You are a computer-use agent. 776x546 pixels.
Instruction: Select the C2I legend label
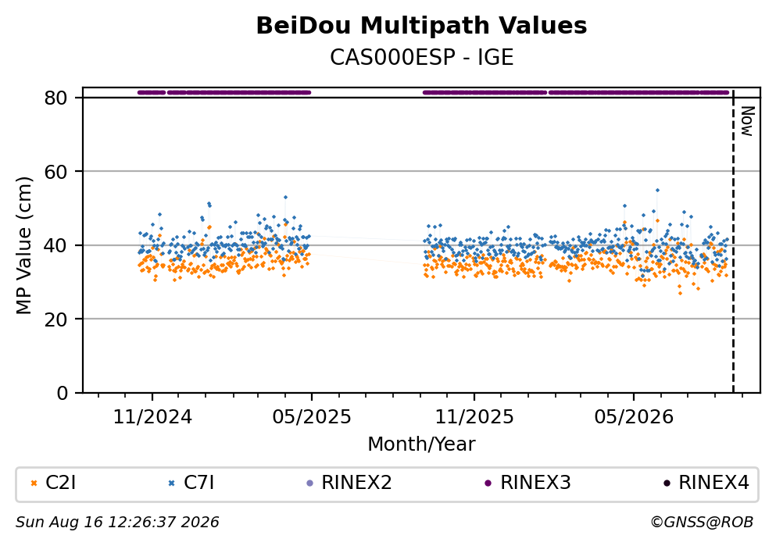tap(60, 483)
